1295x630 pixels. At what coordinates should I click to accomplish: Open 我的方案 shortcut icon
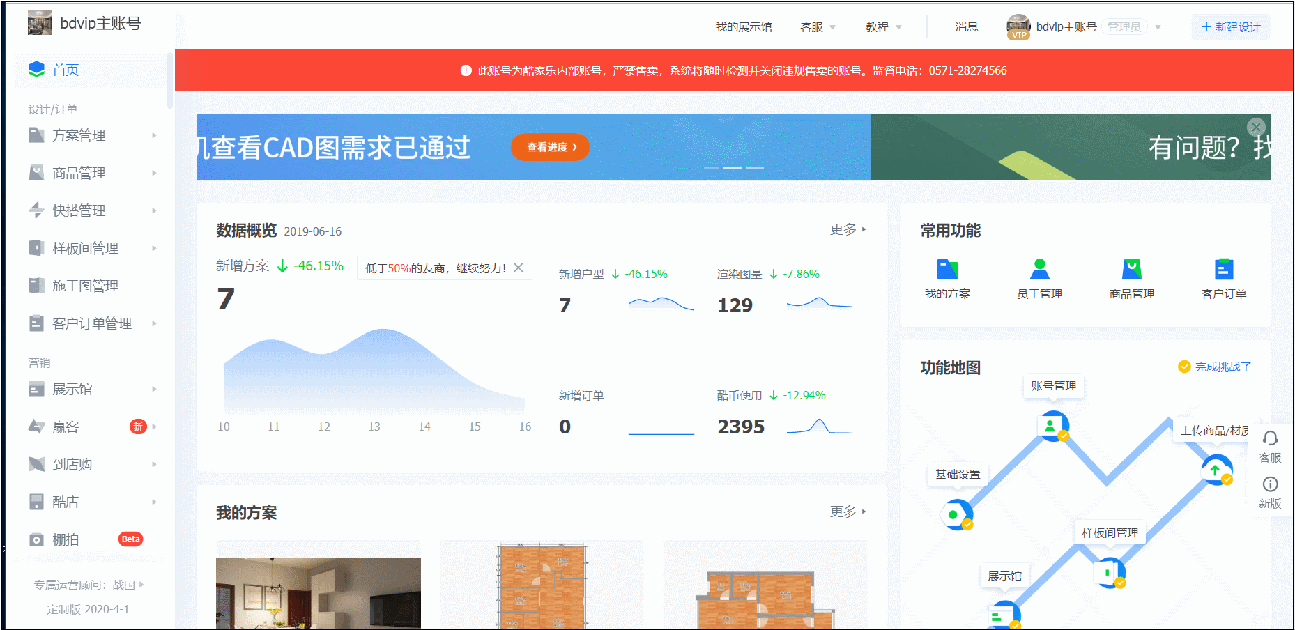(x=947, y=270)
